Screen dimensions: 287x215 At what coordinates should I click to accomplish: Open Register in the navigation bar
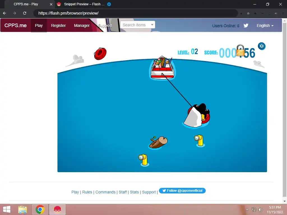(58, 25)
